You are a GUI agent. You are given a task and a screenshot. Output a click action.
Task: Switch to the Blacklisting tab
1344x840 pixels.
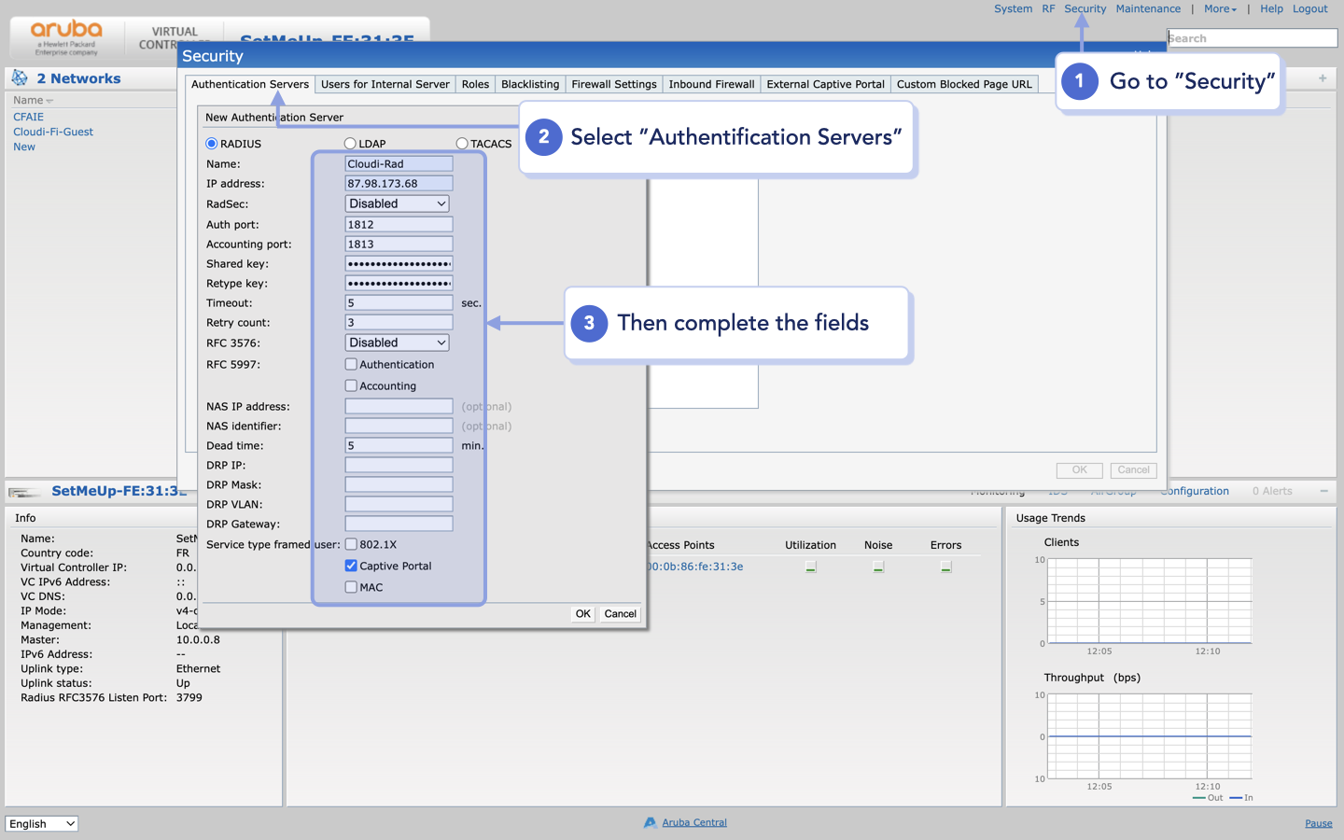529,84
